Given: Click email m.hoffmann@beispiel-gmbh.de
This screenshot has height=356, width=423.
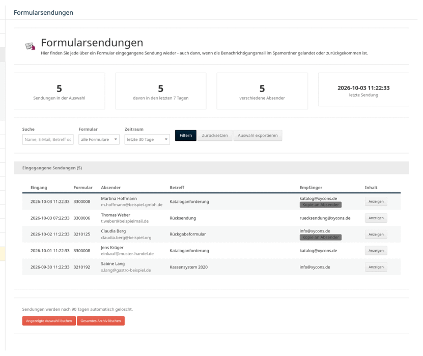Looking at the screenshot, I should coord(132,205).
